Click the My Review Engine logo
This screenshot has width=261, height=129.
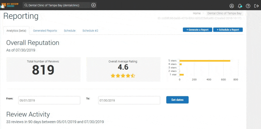(x=10, y=5)
